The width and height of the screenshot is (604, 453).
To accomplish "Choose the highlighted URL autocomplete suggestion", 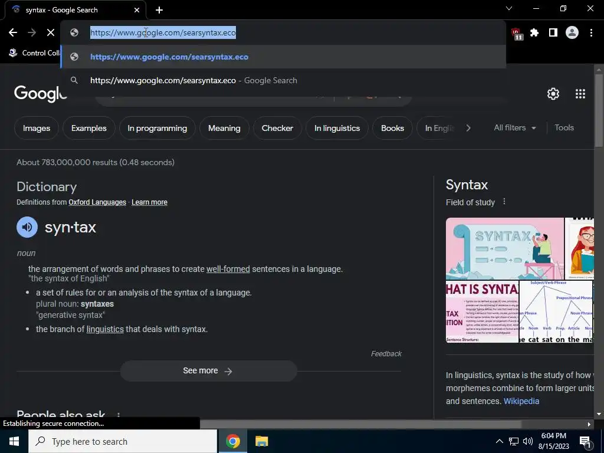I will 283,57.
